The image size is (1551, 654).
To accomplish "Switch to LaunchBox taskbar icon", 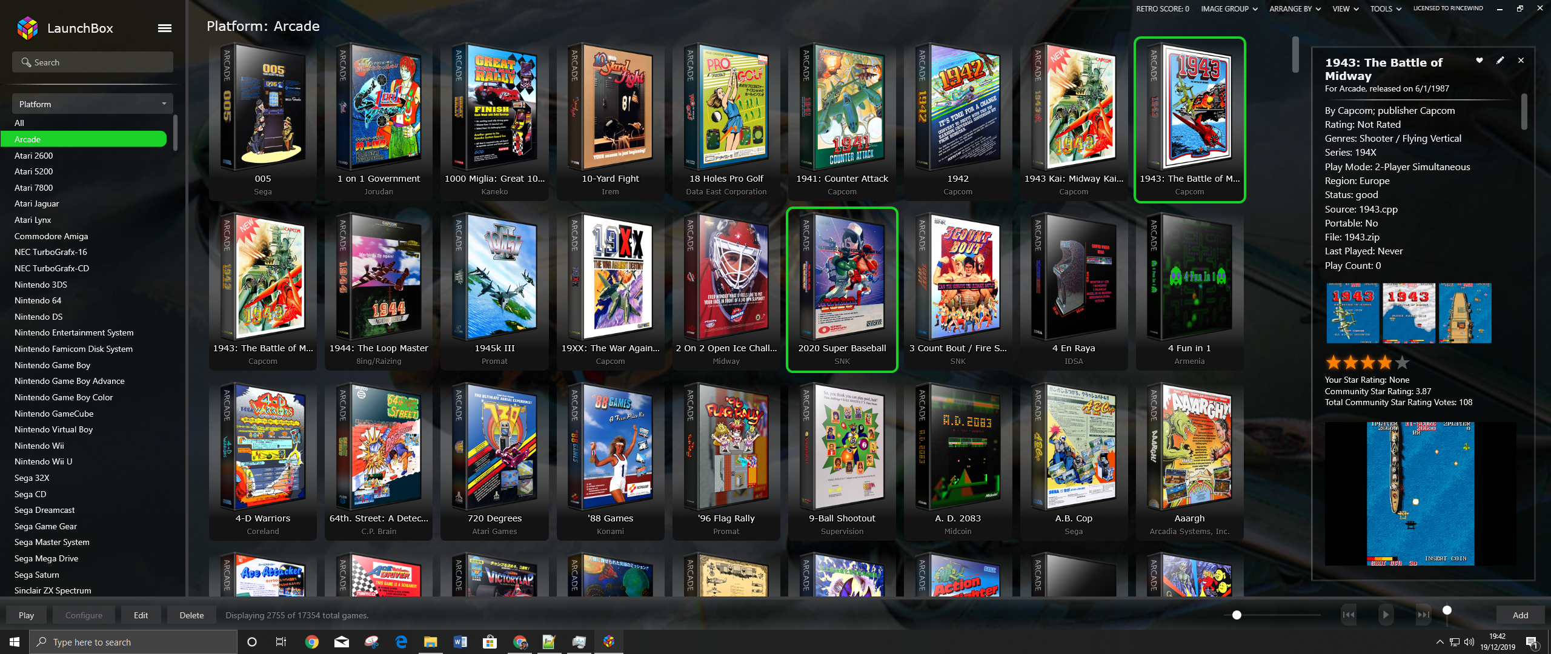I will pyautogui.click(x=609, y=642).
